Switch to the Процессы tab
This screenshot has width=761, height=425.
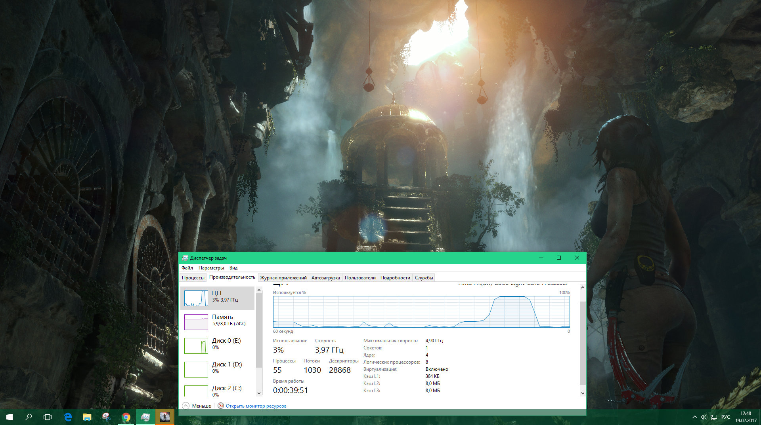pyautogui.click(x=193, y=278)
